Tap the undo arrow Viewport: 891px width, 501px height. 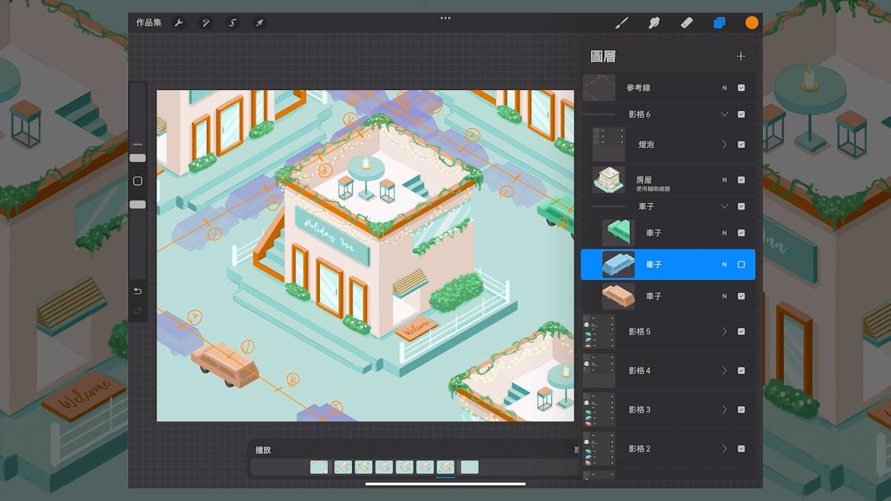[x=137, y=291]
